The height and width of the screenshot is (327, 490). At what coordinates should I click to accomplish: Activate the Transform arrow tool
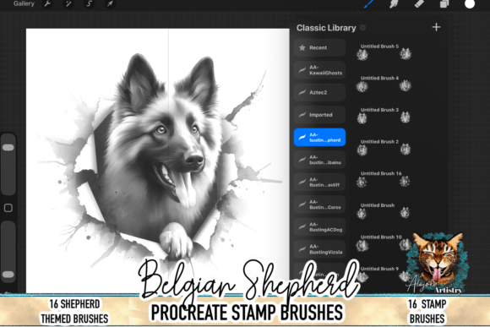click(110, 3)
